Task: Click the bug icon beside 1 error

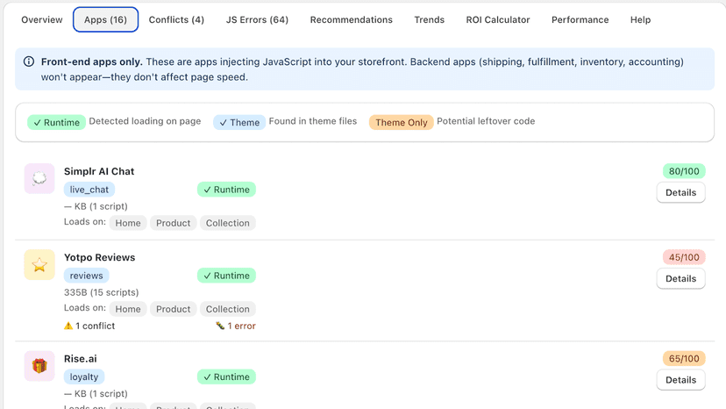Action: point(220,326)
